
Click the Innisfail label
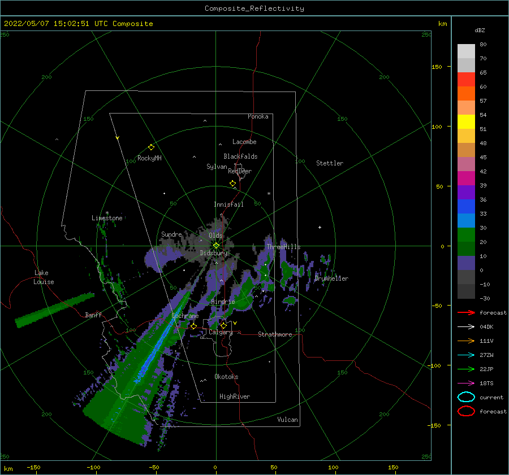pyautogui.click(x=228, y=204)
